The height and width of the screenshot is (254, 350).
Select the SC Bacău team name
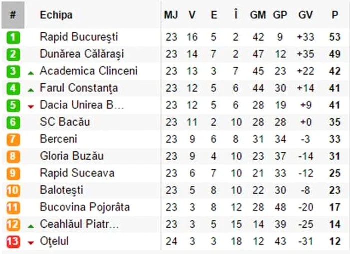65,122
